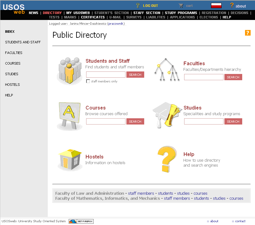Click SEARCH under Courses
This screenshot has width=255, height=225.
tap(135, 121)
